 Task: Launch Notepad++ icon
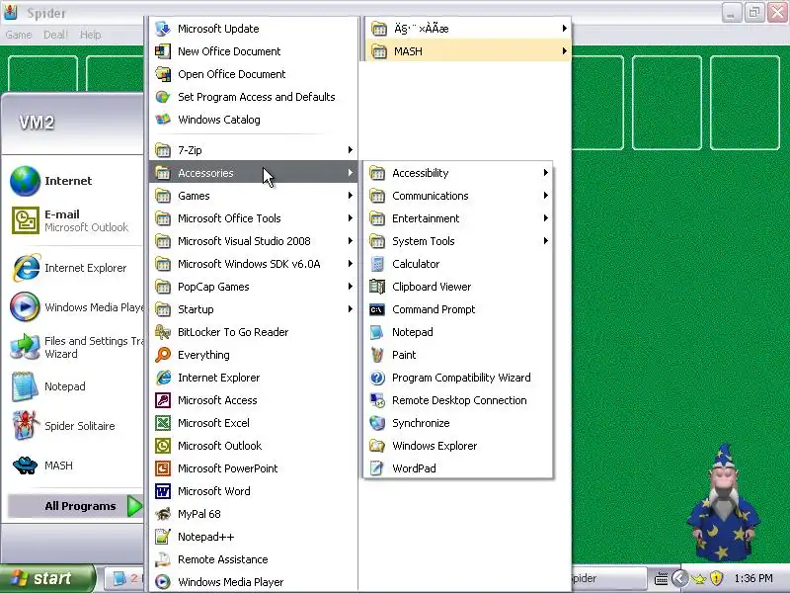pyautogui.click(x=163, y=537)
